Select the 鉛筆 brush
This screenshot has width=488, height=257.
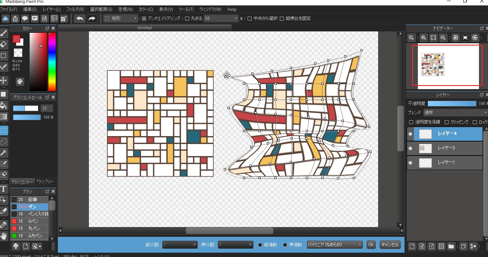[29, 200]
